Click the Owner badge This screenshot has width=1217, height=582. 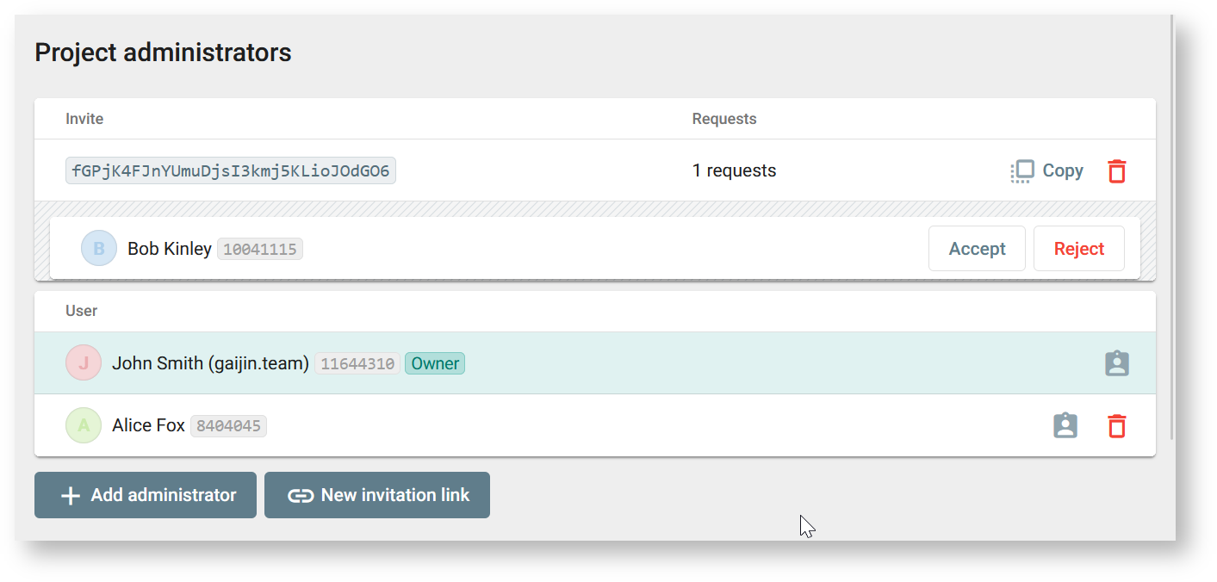[x=435, y=363]
